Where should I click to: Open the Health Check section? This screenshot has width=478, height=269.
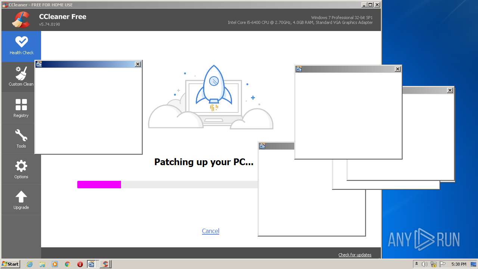[21, 46]
